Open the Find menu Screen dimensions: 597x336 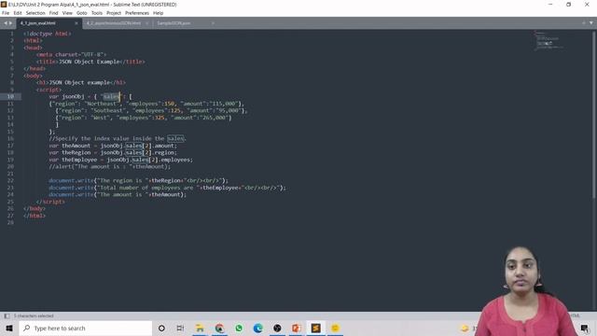[x=54, y=13]
